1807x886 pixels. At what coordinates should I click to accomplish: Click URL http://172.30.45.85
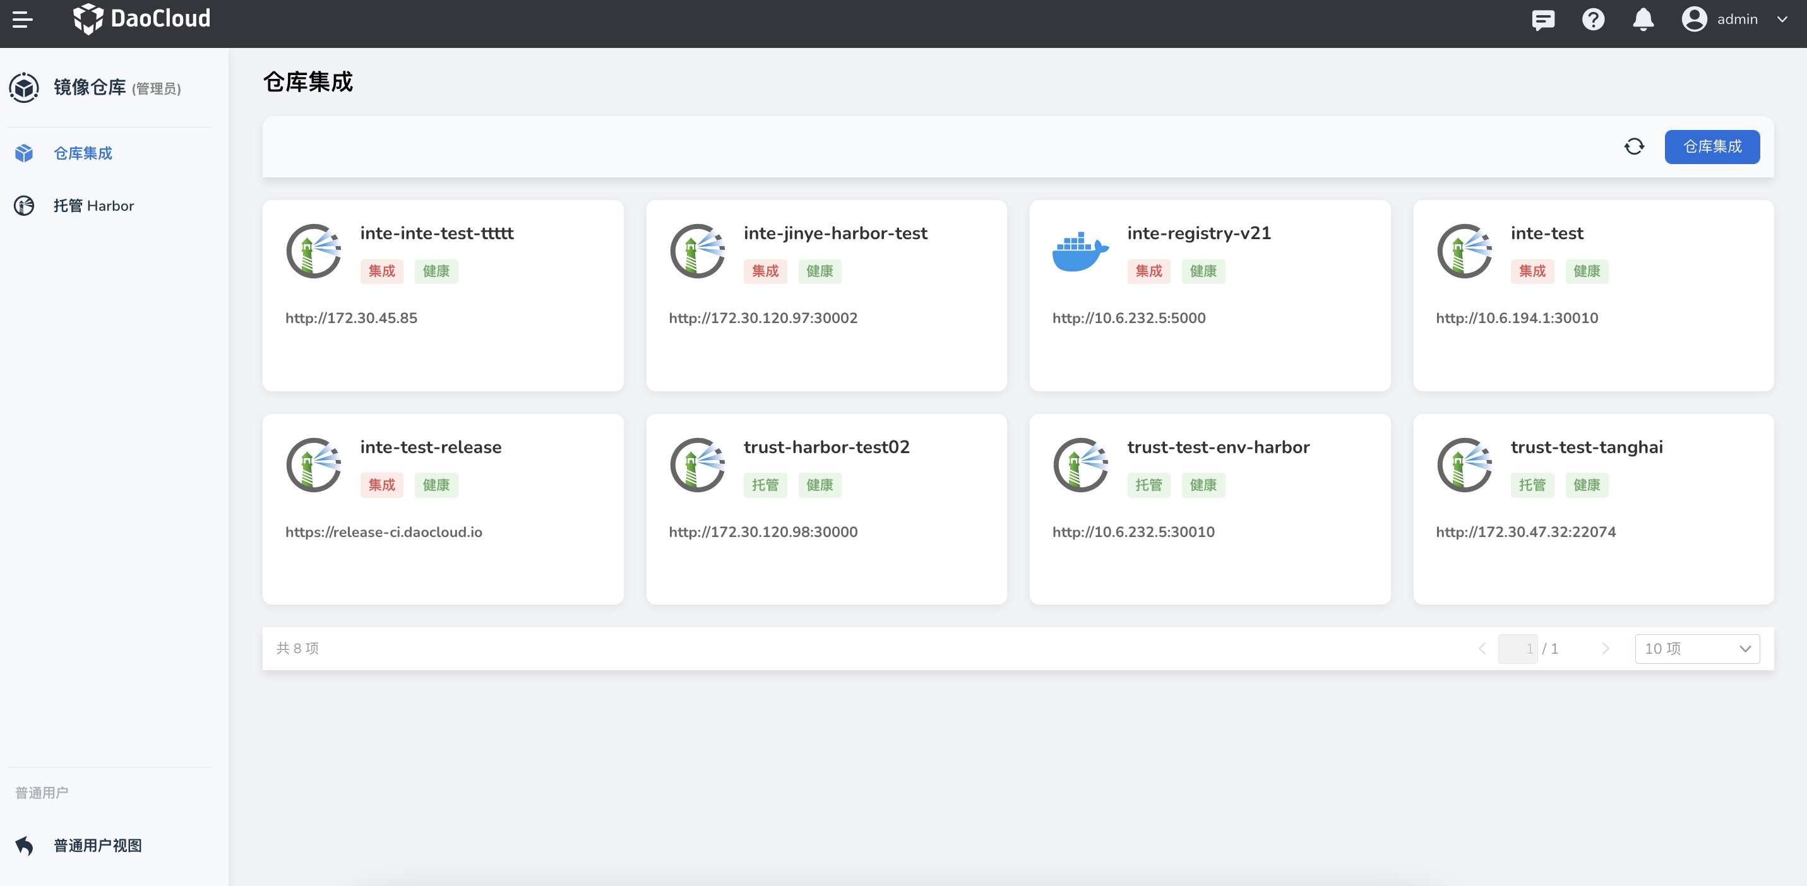click(351, 318)
